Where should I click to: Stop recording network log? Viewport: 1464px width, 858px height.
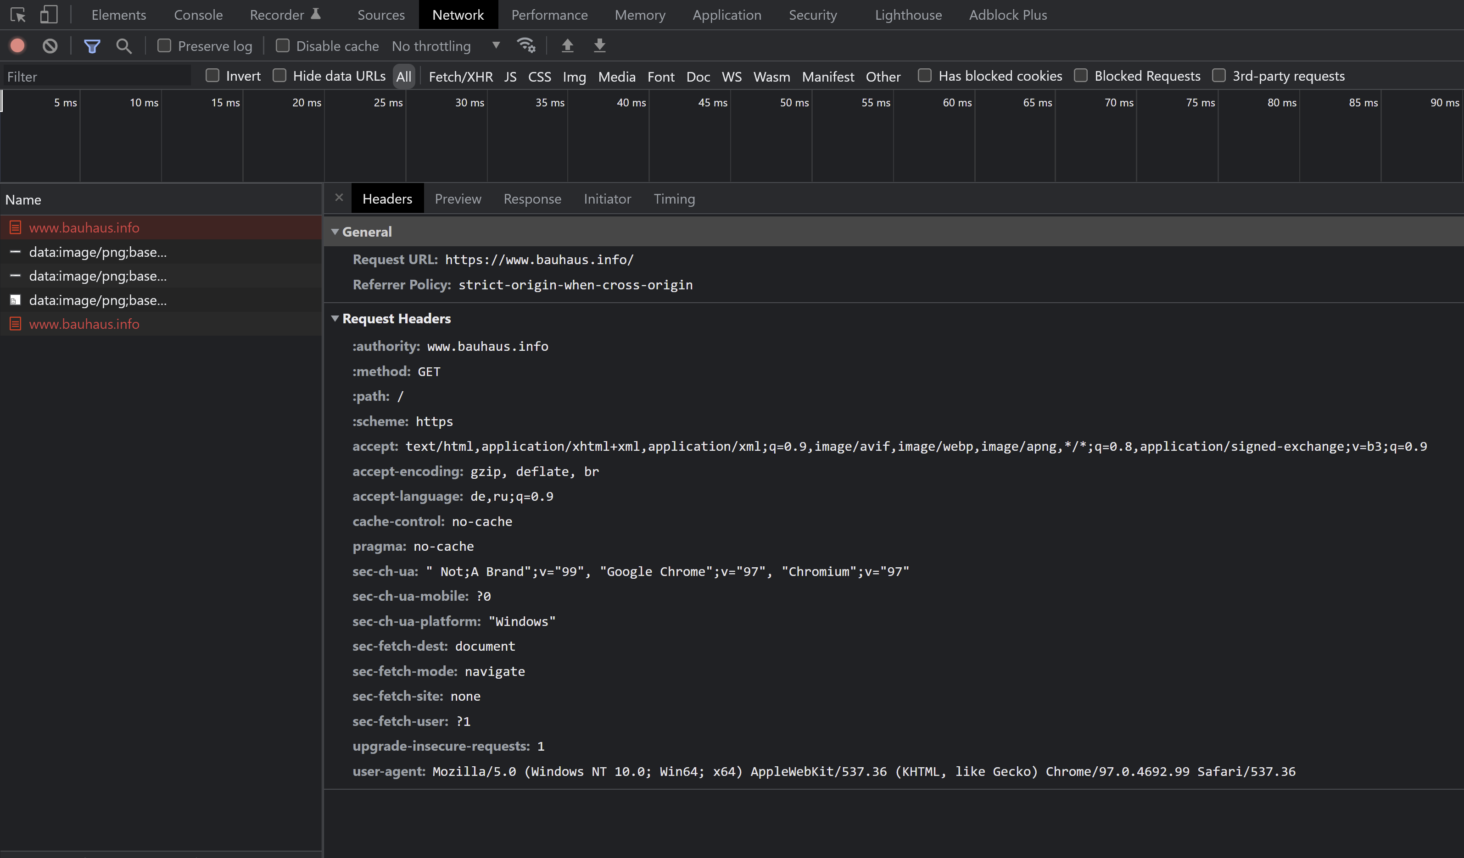(17, 46)
